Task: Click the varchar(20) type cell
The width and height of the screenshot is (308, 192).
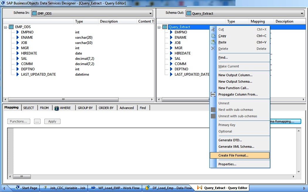Action: click(x=84, y=37)
